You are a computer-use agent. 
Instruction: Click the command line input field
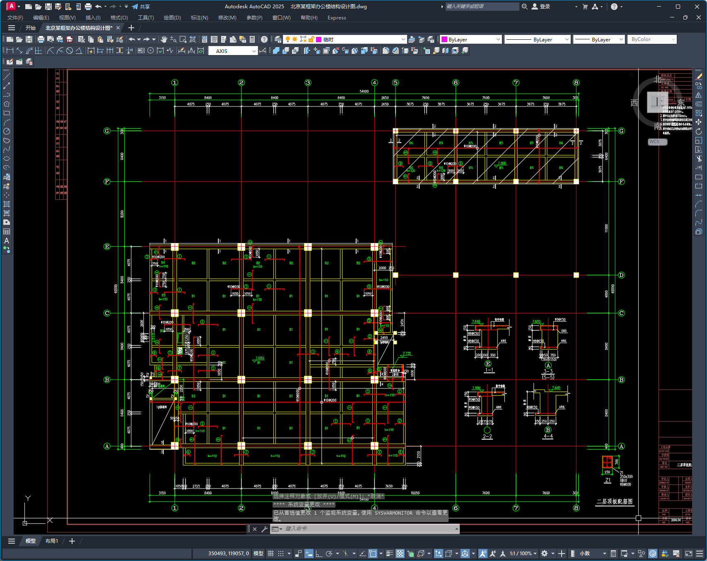click(369, 529)
